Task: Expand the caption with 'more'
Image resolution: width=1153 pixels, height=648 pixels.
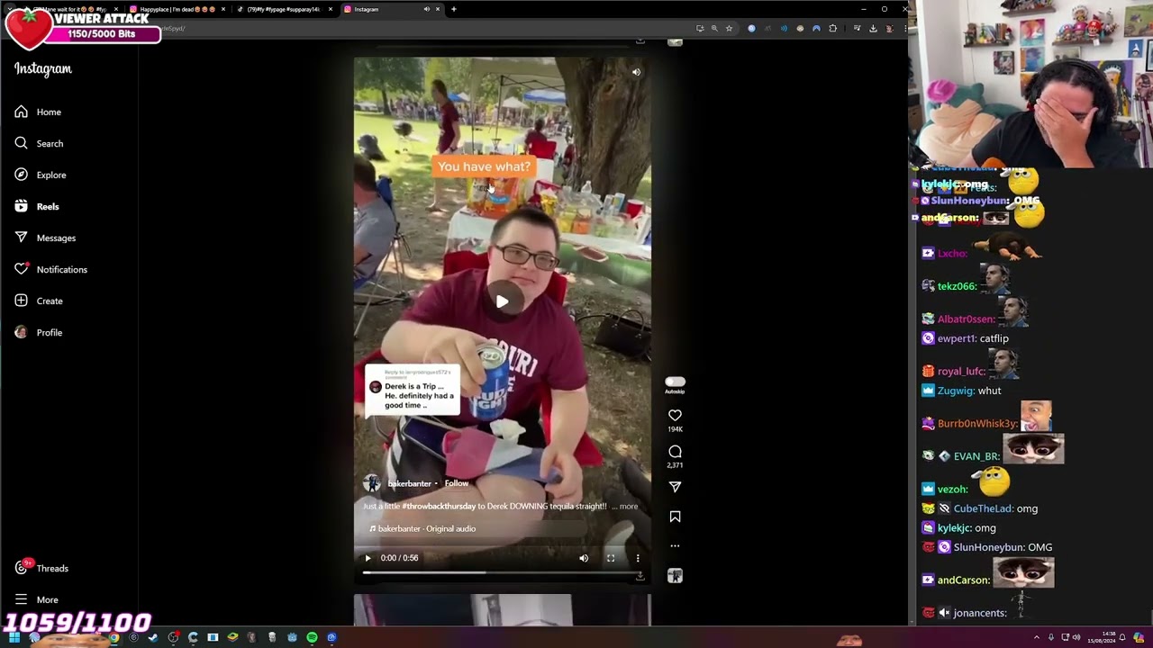Action: tap(628, 506)
